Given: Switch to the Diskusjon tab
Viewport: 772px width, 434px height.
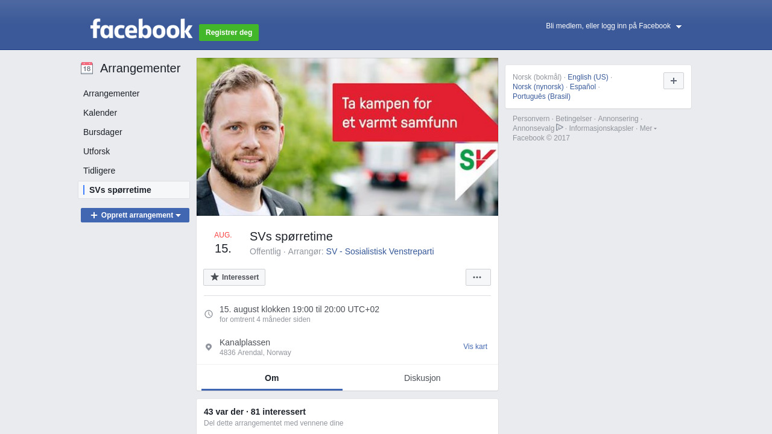Looking at the screenshot, I should point(422,378).
